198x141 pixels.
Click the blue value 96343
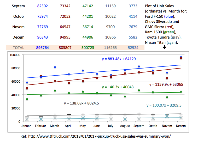[x=42, y=37]
